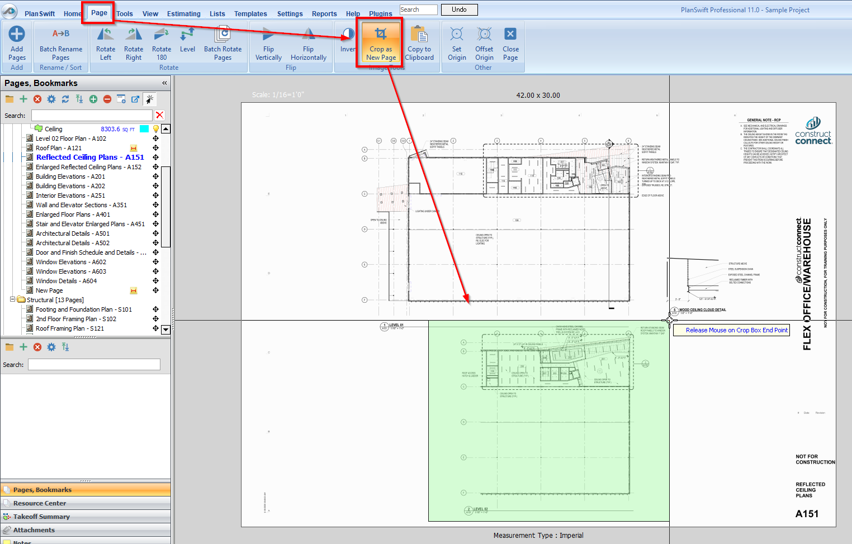Select the Pages, Bookmarks panel button
The width and height of the screenshot is (852, 544).
(86, 490)
